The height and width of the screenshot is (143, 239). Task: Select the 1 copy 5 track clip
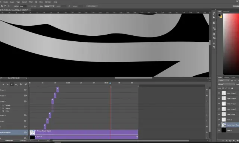(x=58, y=90)
